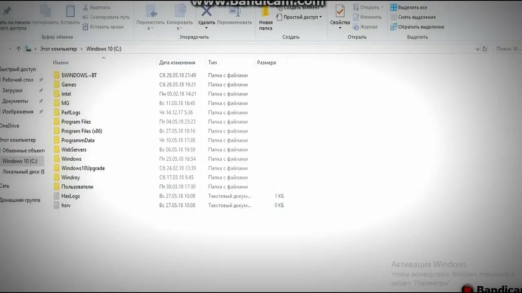Click Сеть in the navigation pane
Image resolution: width=522 pixels, height=293 pixels.
point(4,186)
